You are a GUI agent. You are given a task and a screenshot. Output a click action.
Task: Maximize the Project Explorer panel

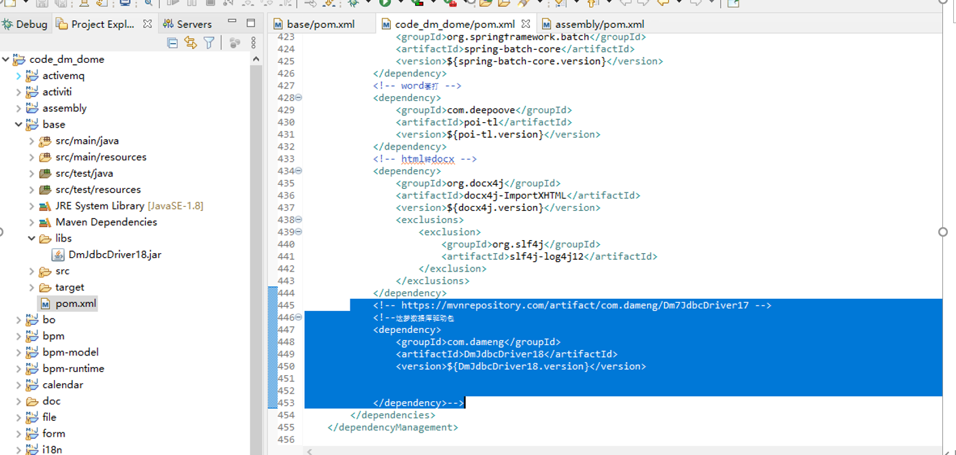251,23
